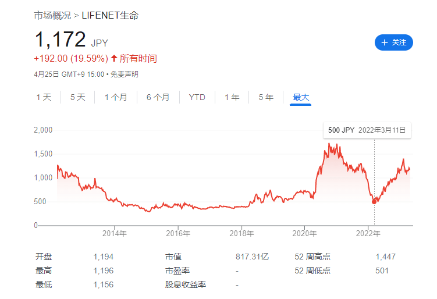This screenshot has width=437, height=299.
Task: Click the chart peak near 2021
Action: click(x=330, y=144)
